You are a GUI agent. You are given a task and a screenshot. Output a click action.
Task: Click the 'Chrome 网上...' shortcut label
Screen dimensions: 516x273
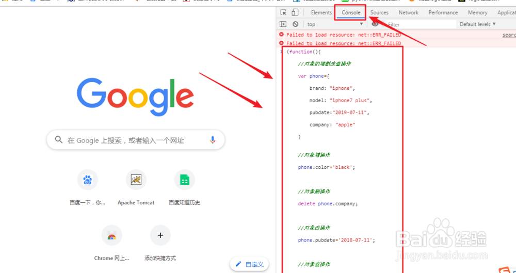[111, 258]
